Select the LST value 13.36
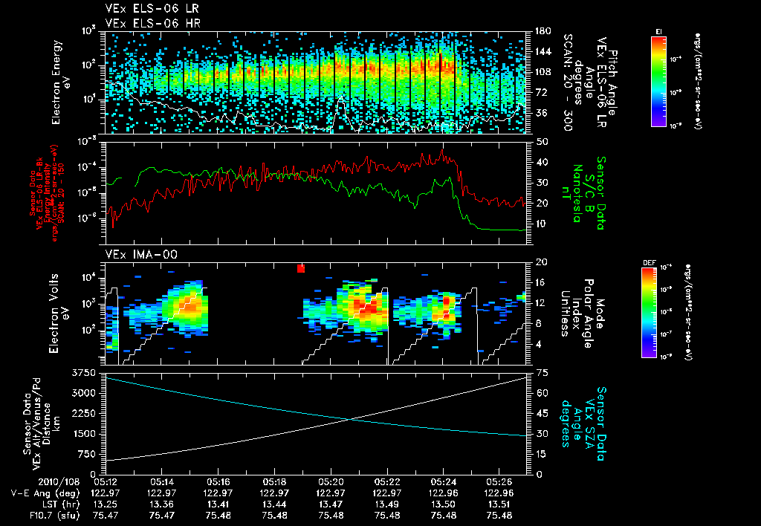 (161, 504)
